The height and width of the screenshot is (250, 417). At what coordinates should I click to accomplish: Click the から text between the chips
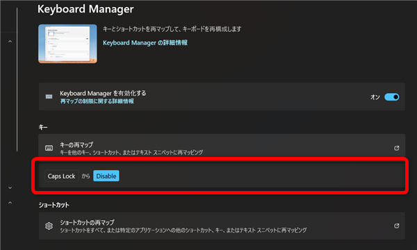tap(85, 176)
